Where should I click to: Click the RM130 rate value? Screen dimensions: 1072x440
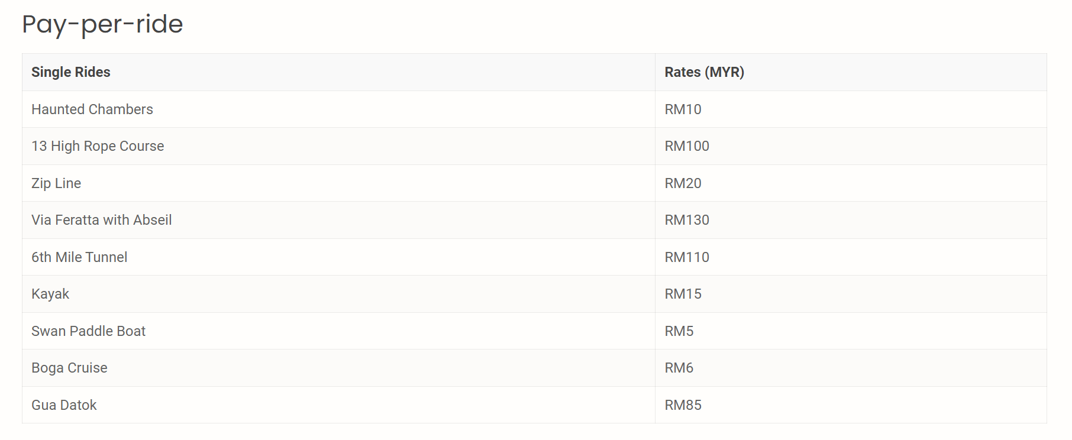click(x=687, y=220)
